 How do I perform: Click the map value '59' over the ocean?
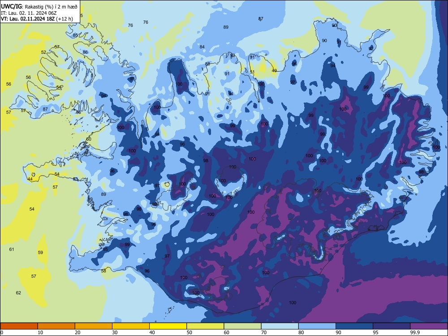pos(40,253)
